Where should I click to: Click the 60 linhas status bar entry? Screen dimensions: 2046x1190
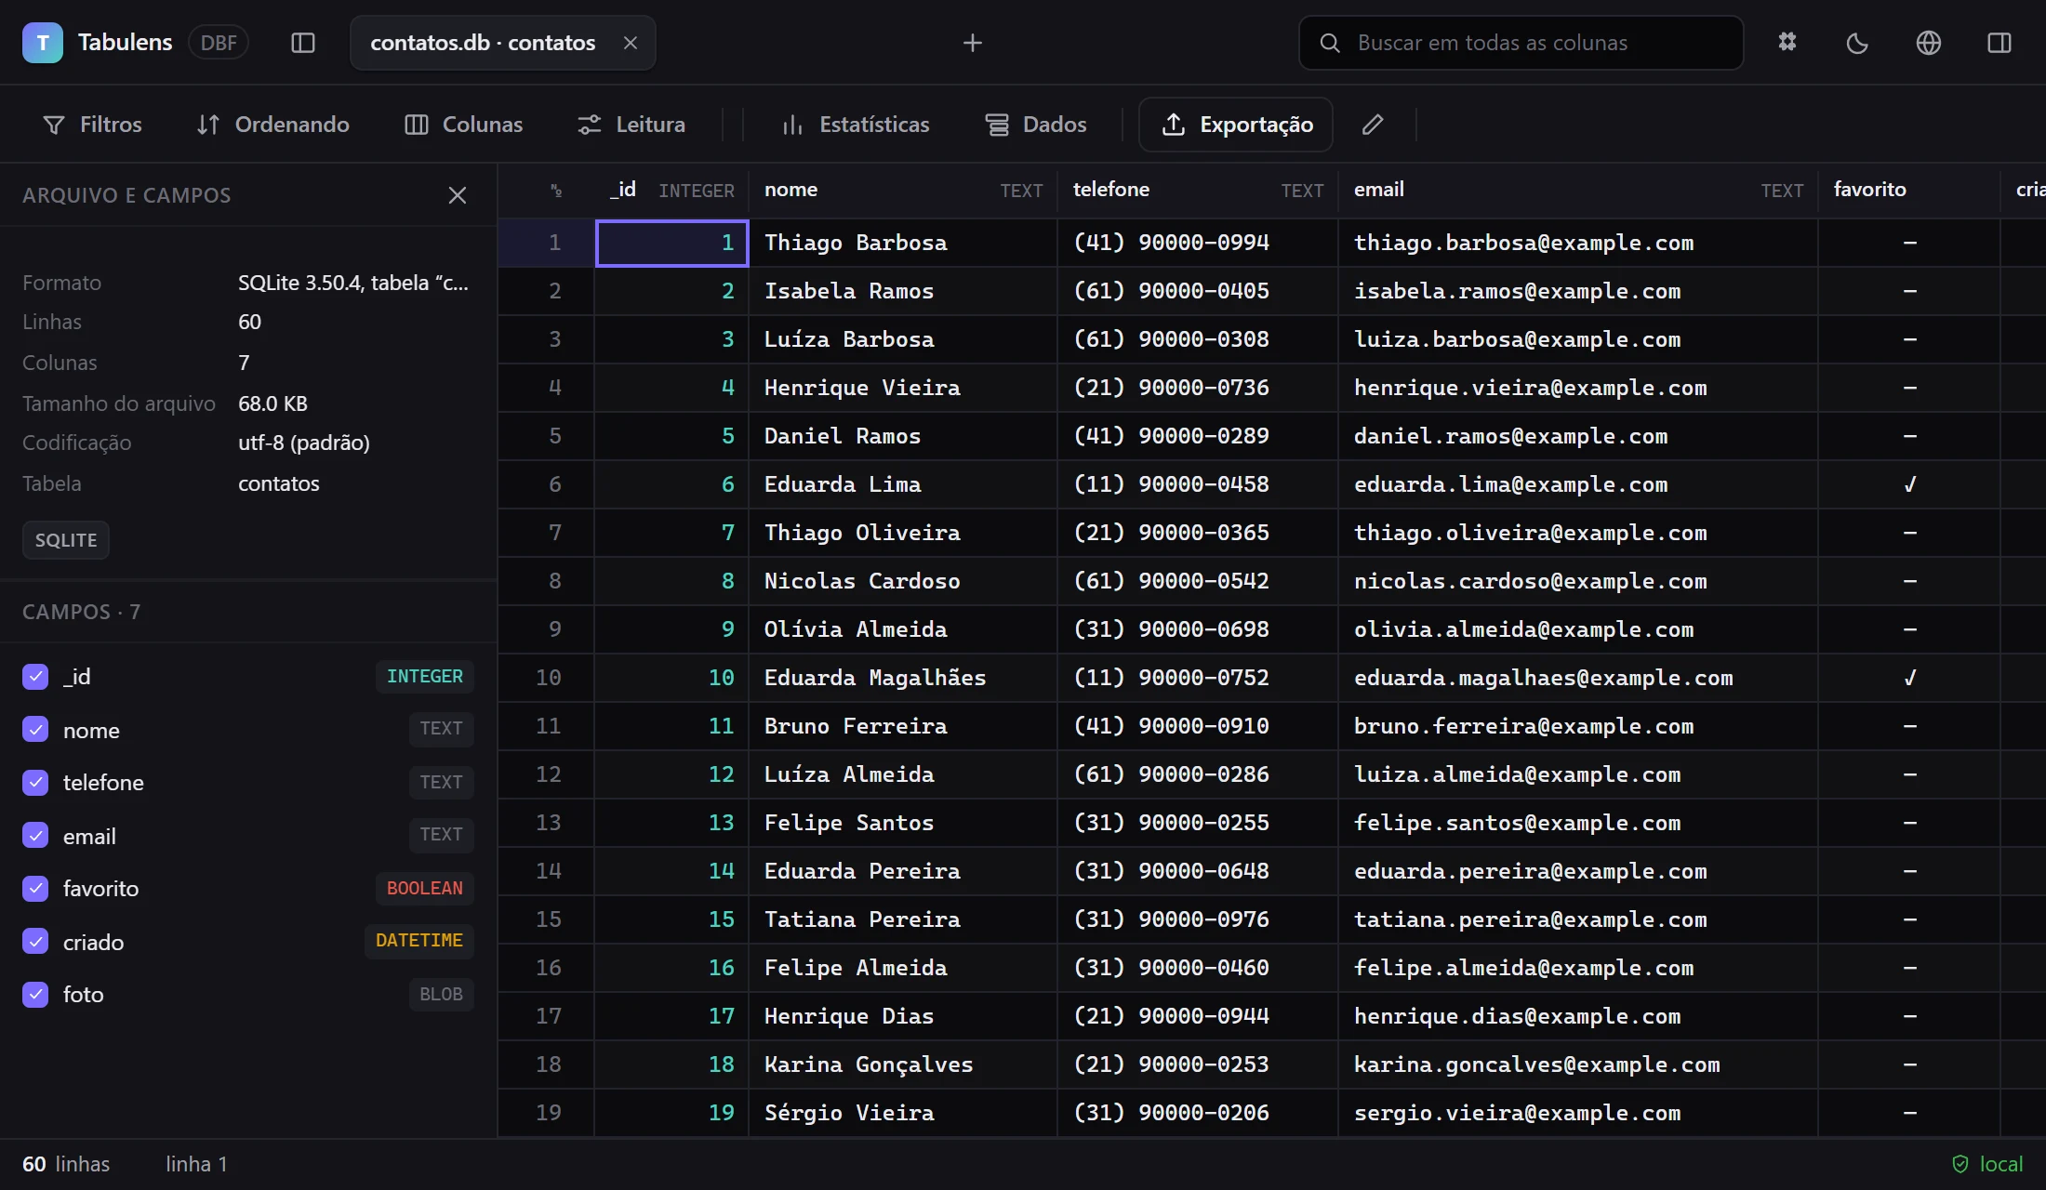click(66, 1164)
